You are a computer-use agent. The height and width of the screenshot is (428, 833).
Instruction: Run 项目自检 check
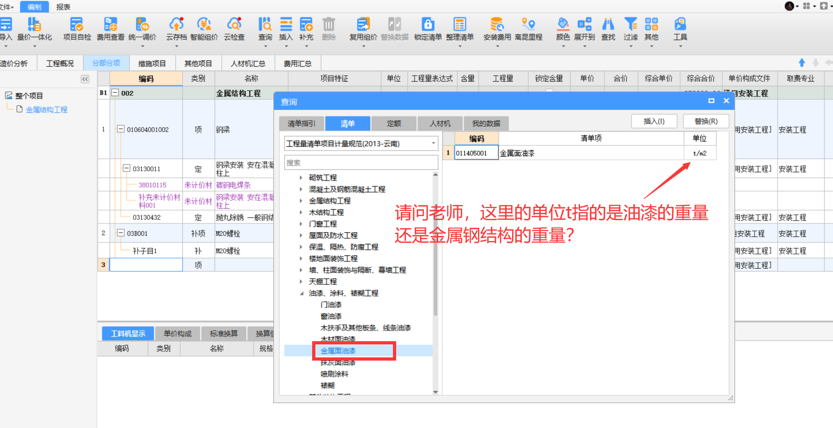(x=77, y=29)
